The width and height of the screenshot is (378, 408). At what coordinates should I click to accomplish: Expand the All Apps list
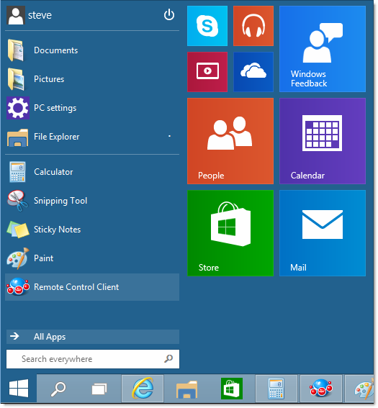(x=93, y=337)
